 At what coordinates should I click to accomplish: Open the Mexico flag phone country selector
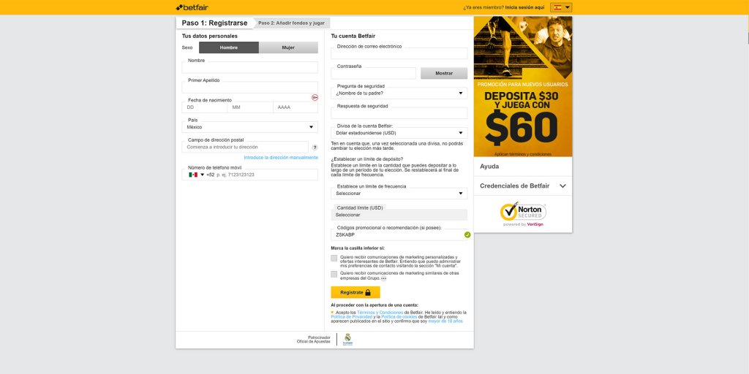coord(196,175)
